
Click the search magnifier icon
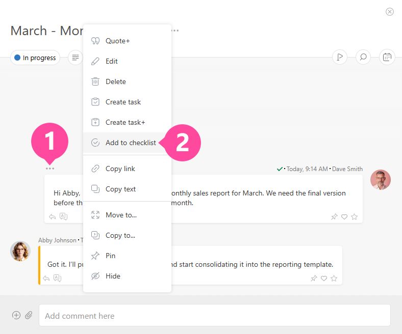coord(363,57)
